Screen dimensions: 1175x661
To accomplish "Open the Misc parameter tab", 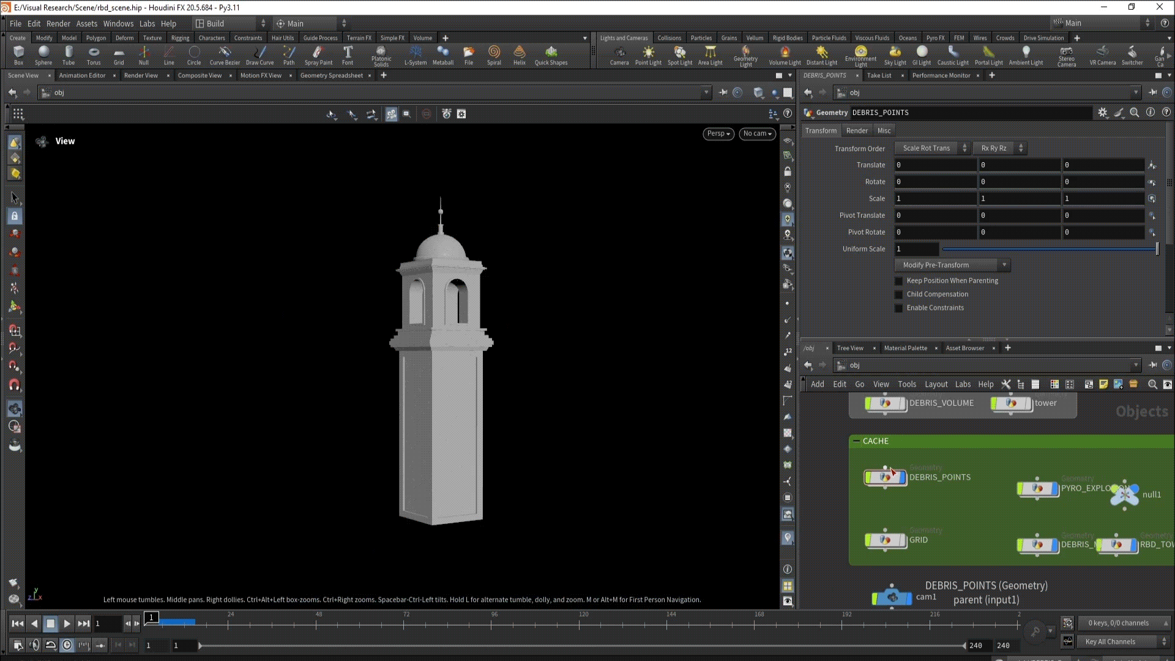I will pyautogui.click(x=884, y=130).
